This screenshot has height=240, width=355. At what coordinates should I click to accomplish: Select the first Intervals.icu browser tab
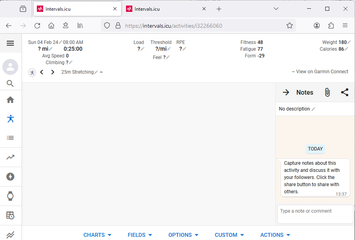77,9
